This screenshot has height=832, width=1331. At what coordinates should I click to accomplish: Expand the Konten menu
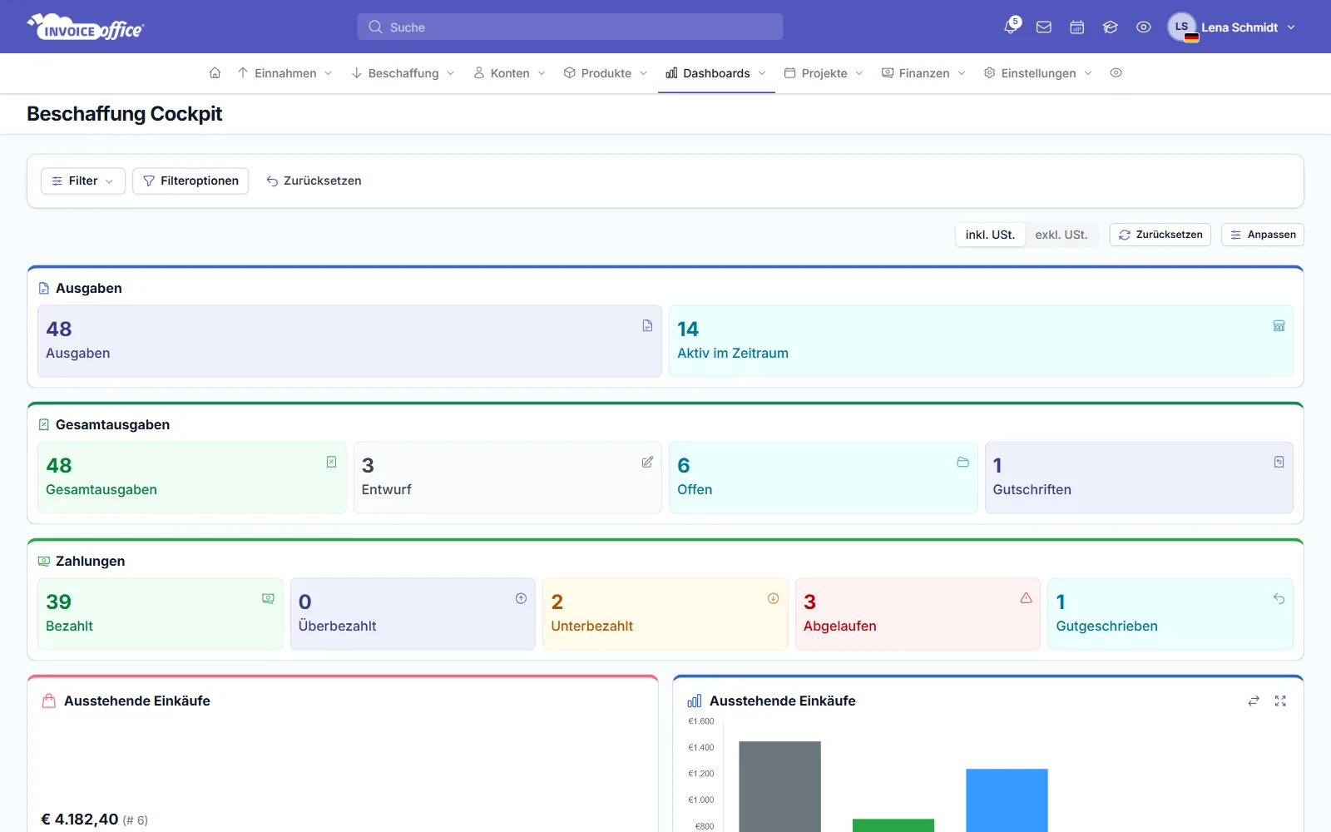[x=510, y=73]
